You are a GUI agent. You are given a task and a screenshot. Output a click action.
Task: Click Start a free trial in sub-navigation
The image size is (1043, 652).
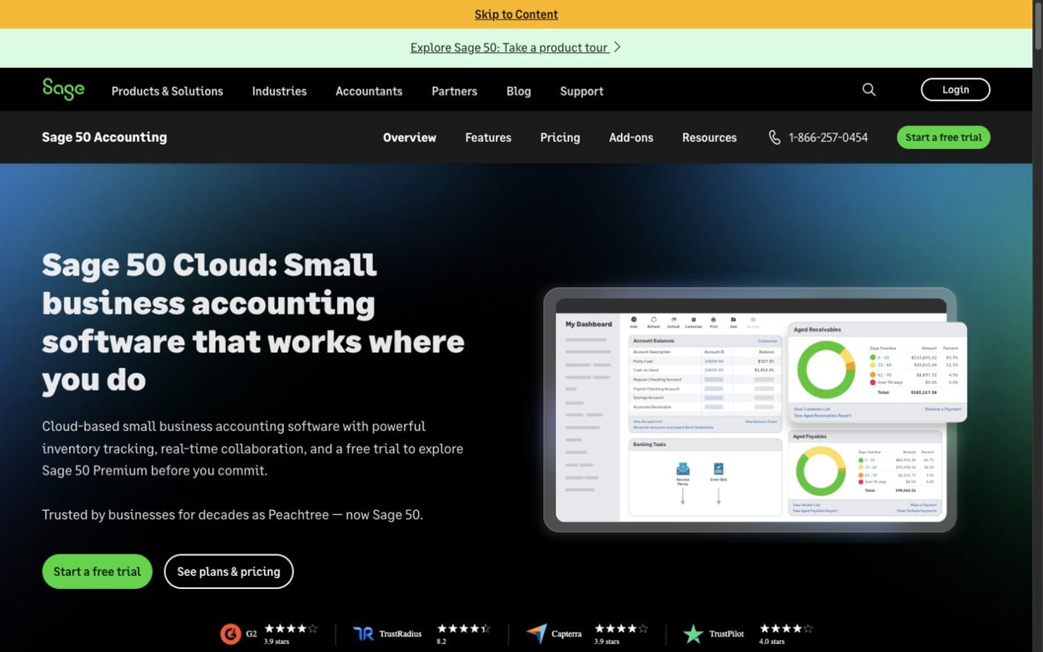click(x=943, y=137)
